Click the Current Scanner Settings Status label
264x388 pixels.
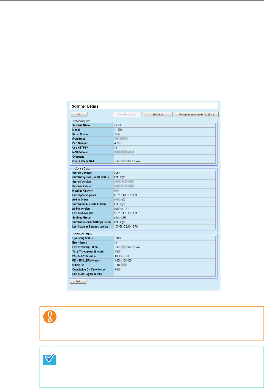click(92, 222)
